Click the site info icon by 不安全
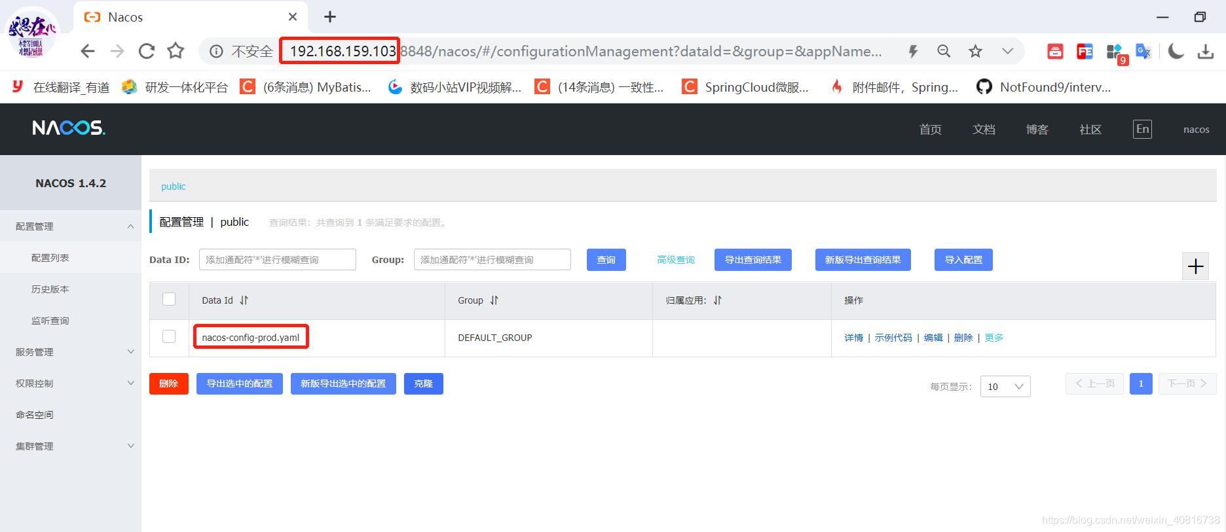 [216, 51]
